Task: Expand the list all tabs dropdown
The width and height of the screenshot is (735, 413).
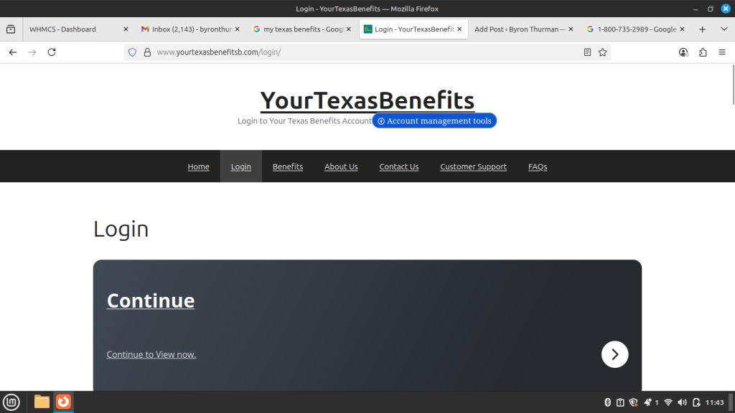Action: [721, 29]
